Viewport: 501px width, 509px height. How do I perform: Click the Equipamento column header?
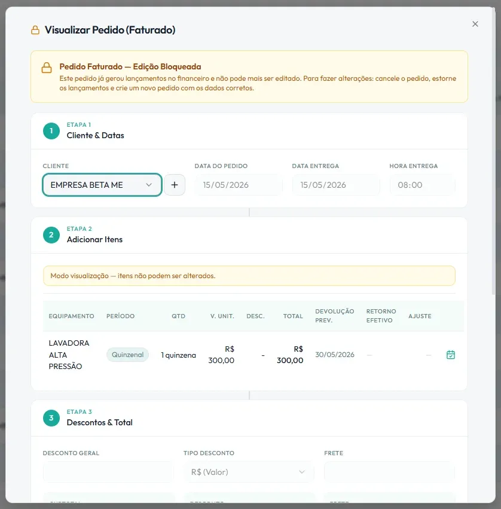[x=71, y=316]
